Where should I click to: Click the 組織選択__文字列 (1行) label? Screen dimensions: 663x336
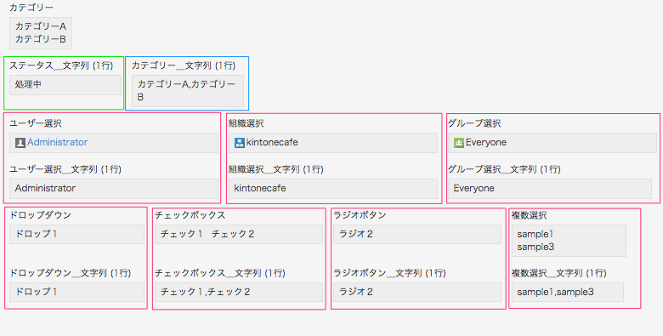[276, 169]
